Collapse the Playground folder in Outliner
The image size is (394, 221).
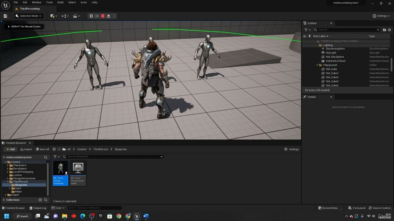(x=317, y=65)
